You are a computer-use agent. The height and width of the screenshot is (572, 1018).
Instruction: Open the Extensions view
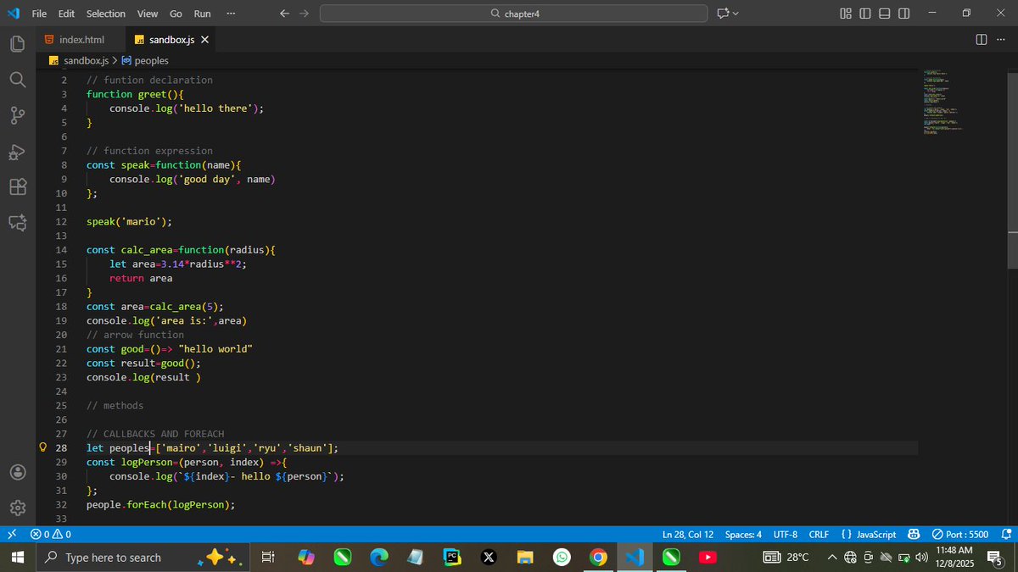(x=17, y=186)
